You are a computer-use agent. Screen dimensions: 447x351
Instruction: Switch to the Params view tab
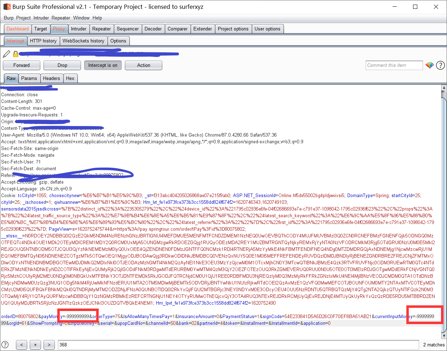click(29, 79)
